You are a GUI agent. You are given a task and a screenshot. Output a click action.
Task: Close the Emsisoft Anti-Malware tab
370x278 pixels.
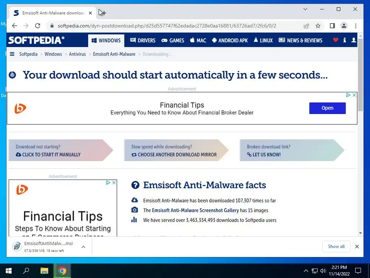(90, 13)
